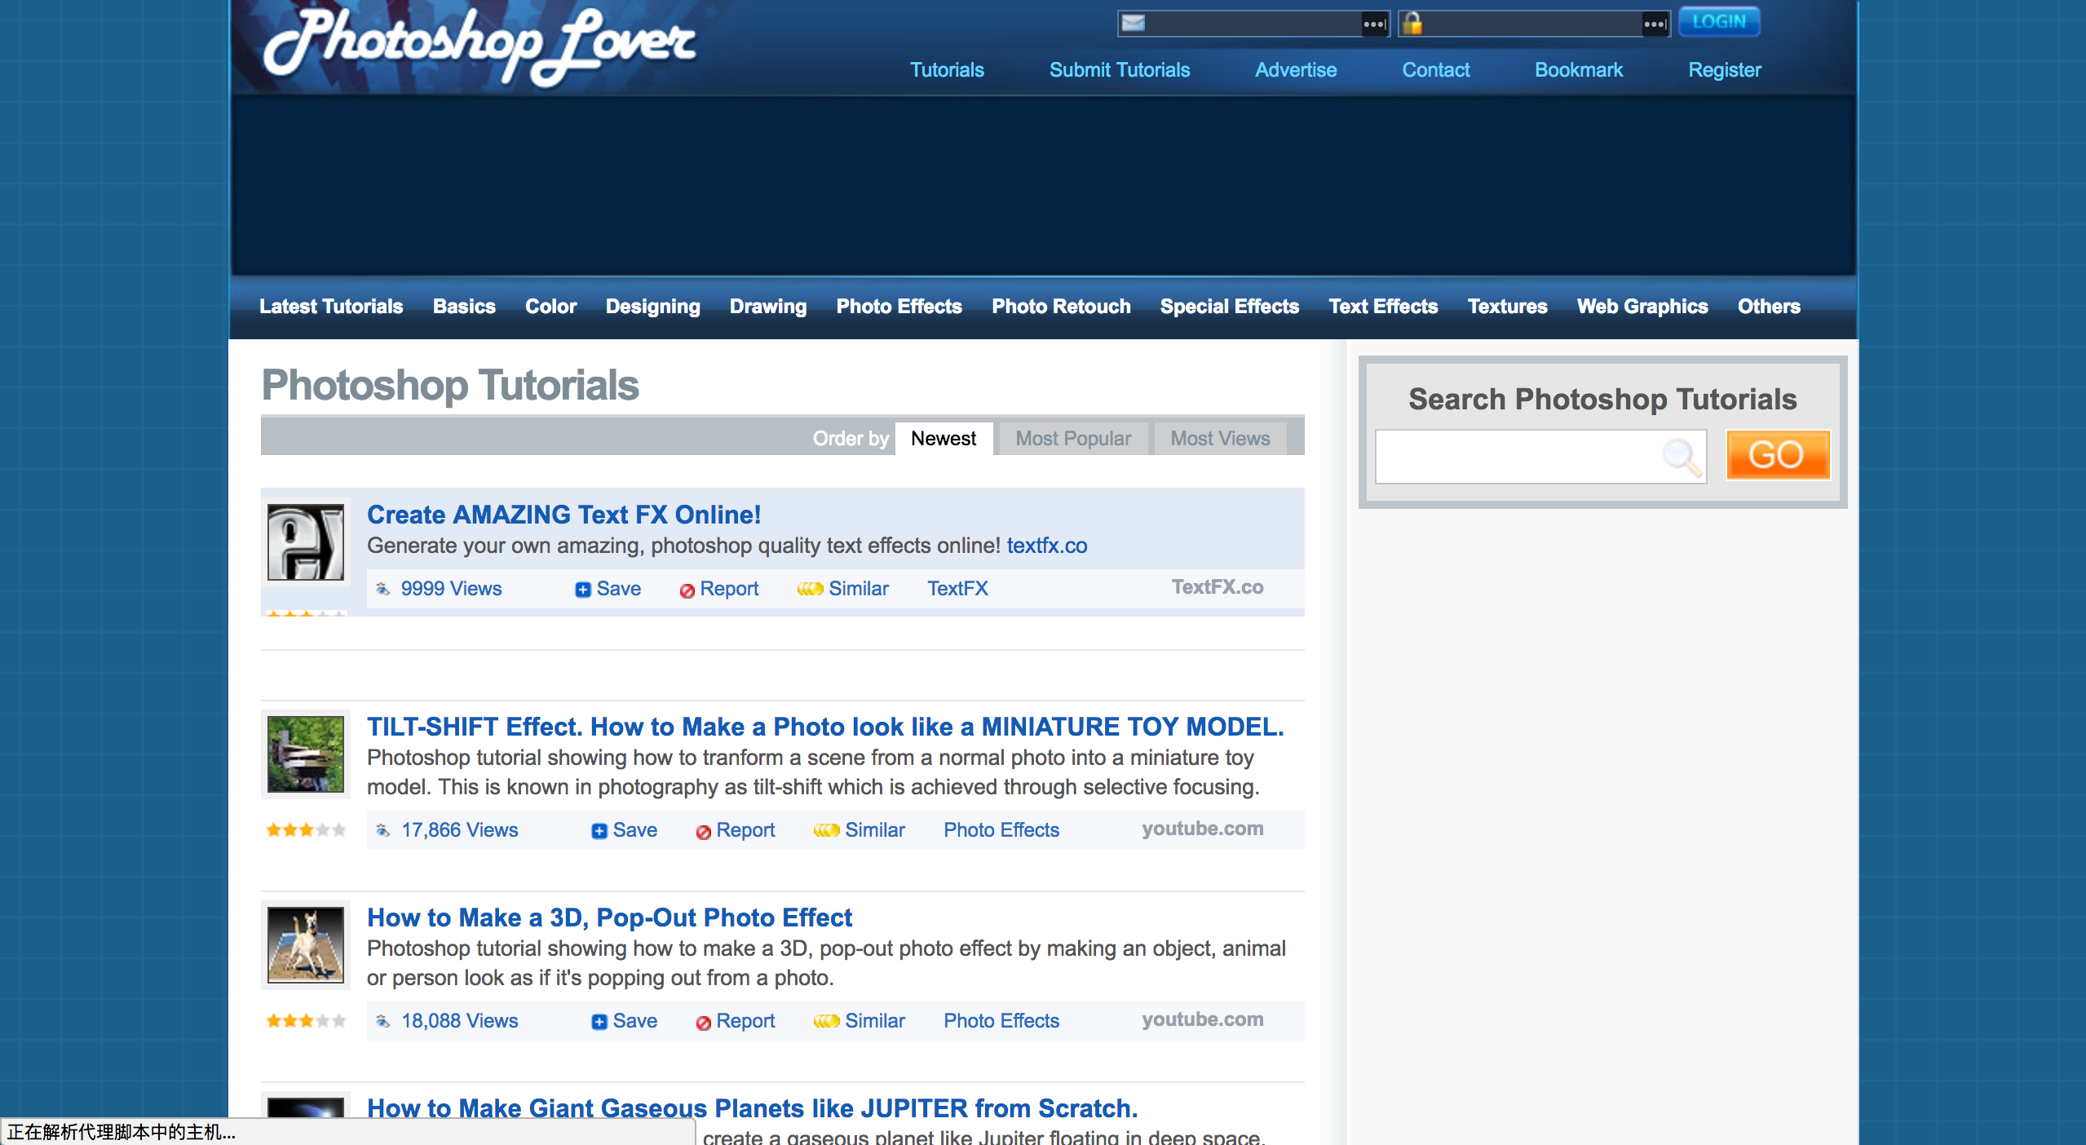
Task: Open the Web Graphics category
Action: pyautogui.click(x=1642, y=307)
